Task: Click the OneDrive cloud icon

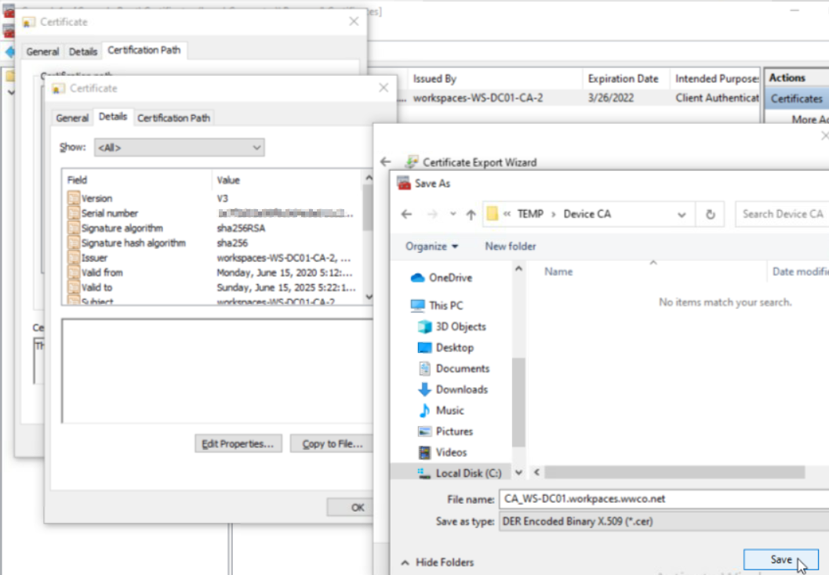Action: (x=418, y=277)
